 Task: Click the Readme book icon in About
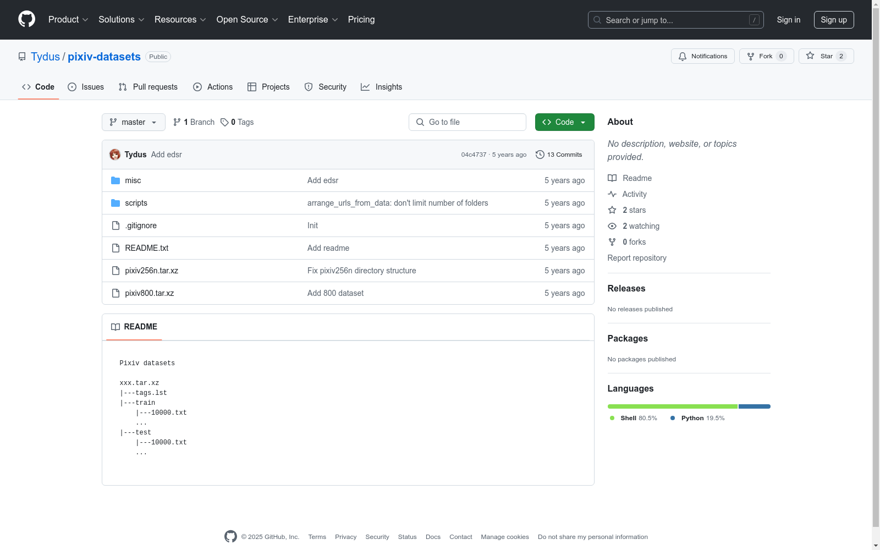tap(612, 178)
